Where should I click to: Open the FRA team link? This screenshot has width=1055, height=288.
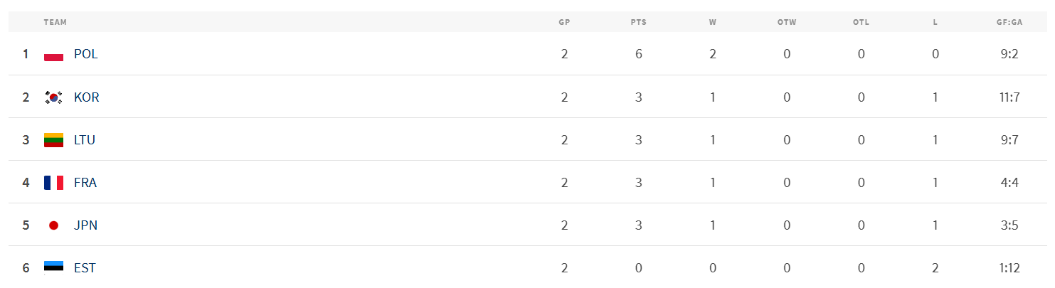(85, 183)
